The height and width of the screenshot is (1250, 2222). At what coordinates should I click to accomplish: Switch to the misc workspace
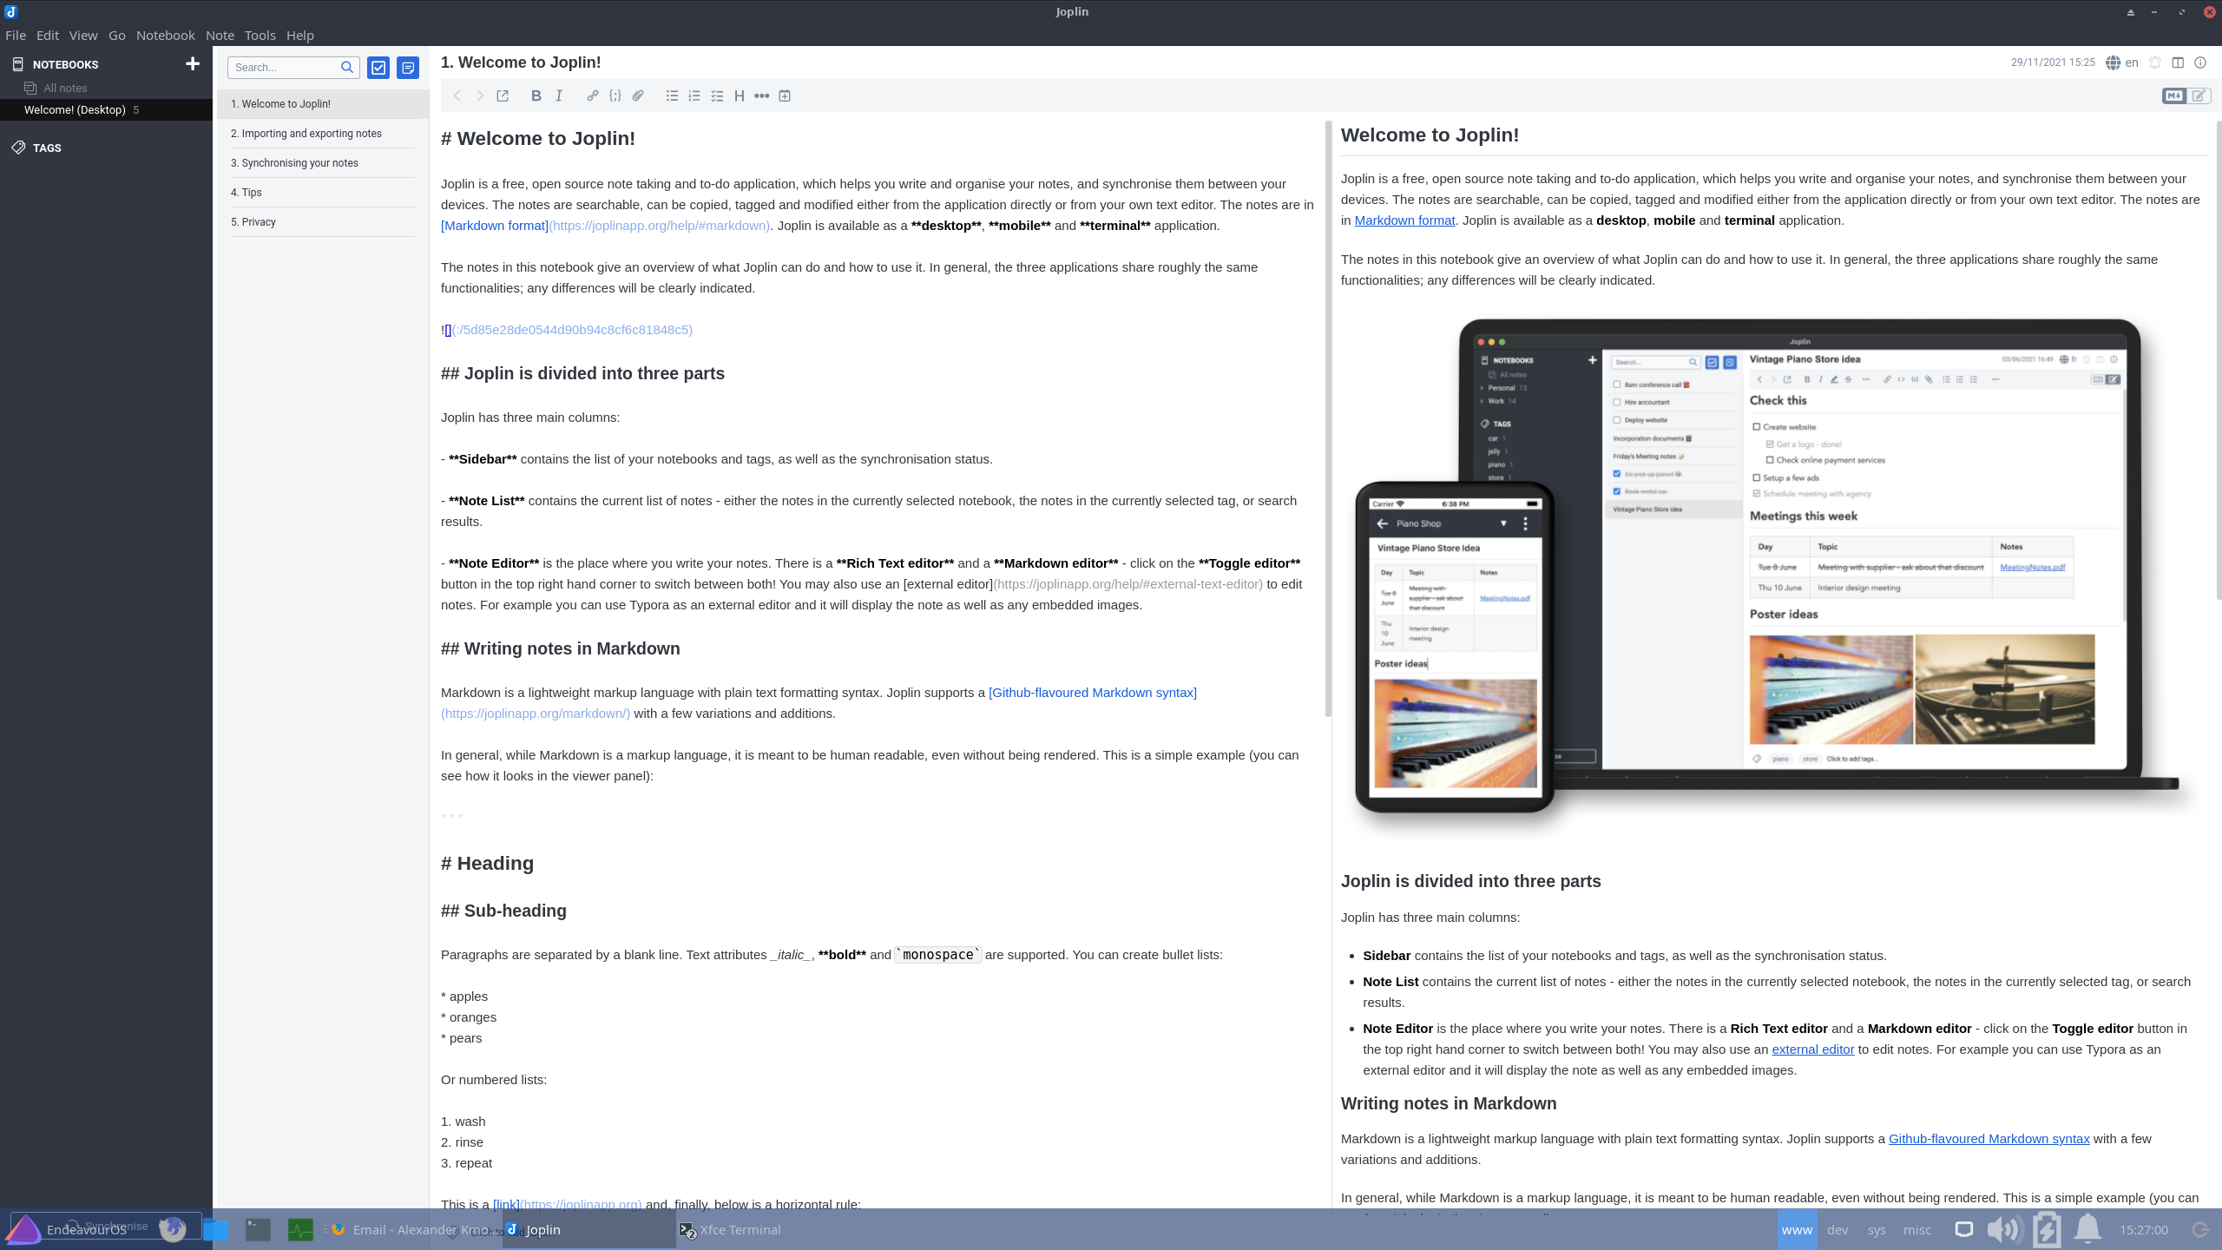pos(1917,1229)
